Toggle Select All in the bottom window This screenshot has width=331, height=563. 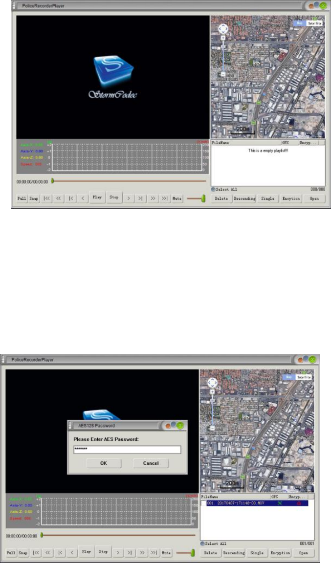[202, 543]
